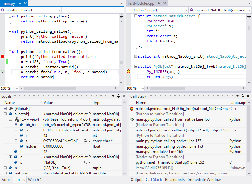
Task: Collapse the python_called_from_native function outline
Action: tap(9, 52)
